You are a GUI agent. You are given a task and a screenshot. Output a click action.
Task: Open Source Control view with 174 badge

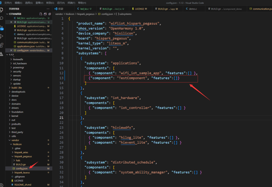pyautogui.click(x=2, y=28)
